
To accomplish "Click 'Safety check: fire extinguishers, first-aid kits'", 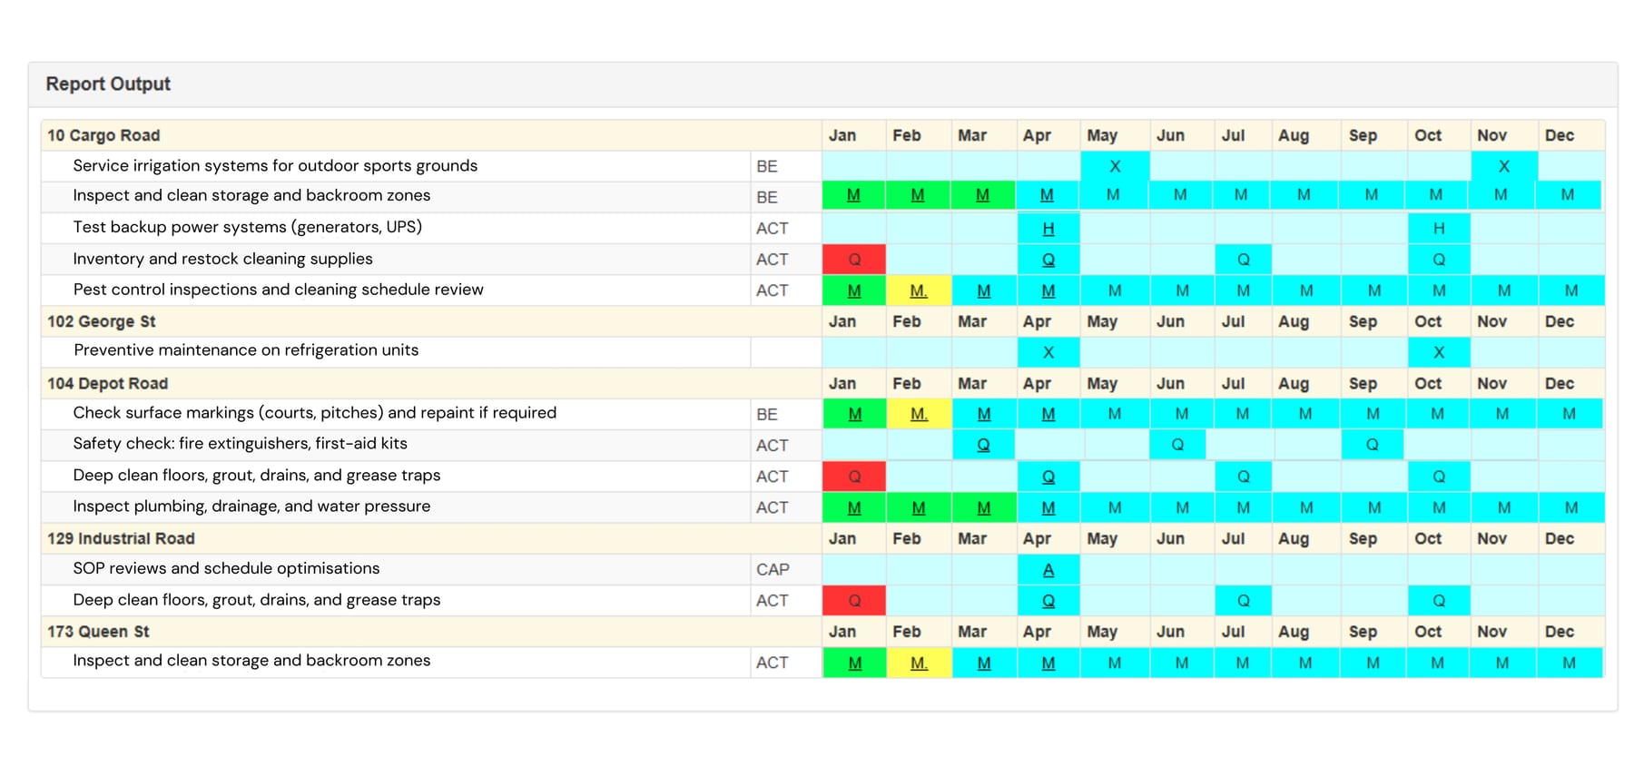I will [x=241, y=444].
